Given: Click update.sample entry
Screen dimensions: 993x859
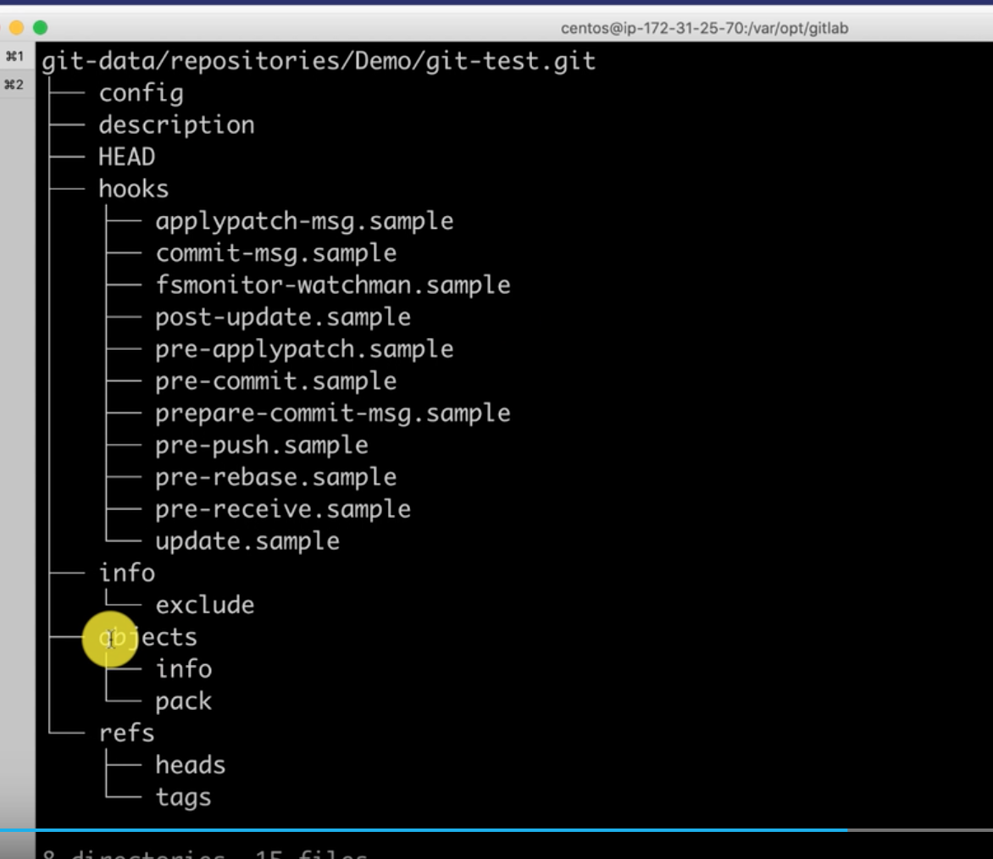Looking at the screenshot, I should pos(247,541).
